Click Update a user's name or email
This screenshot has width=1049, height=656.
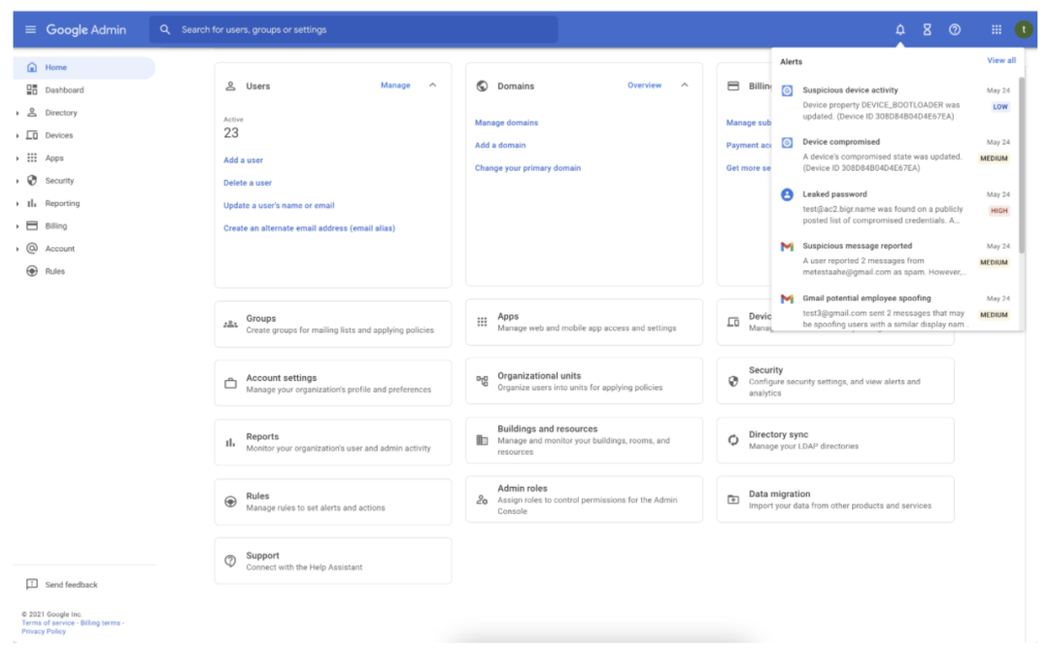279,205
